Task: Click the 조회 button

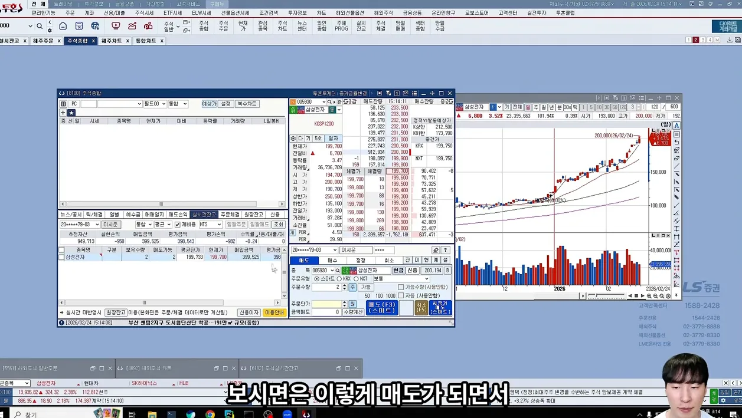Action: pyautogui.click(x=279, y=225)
